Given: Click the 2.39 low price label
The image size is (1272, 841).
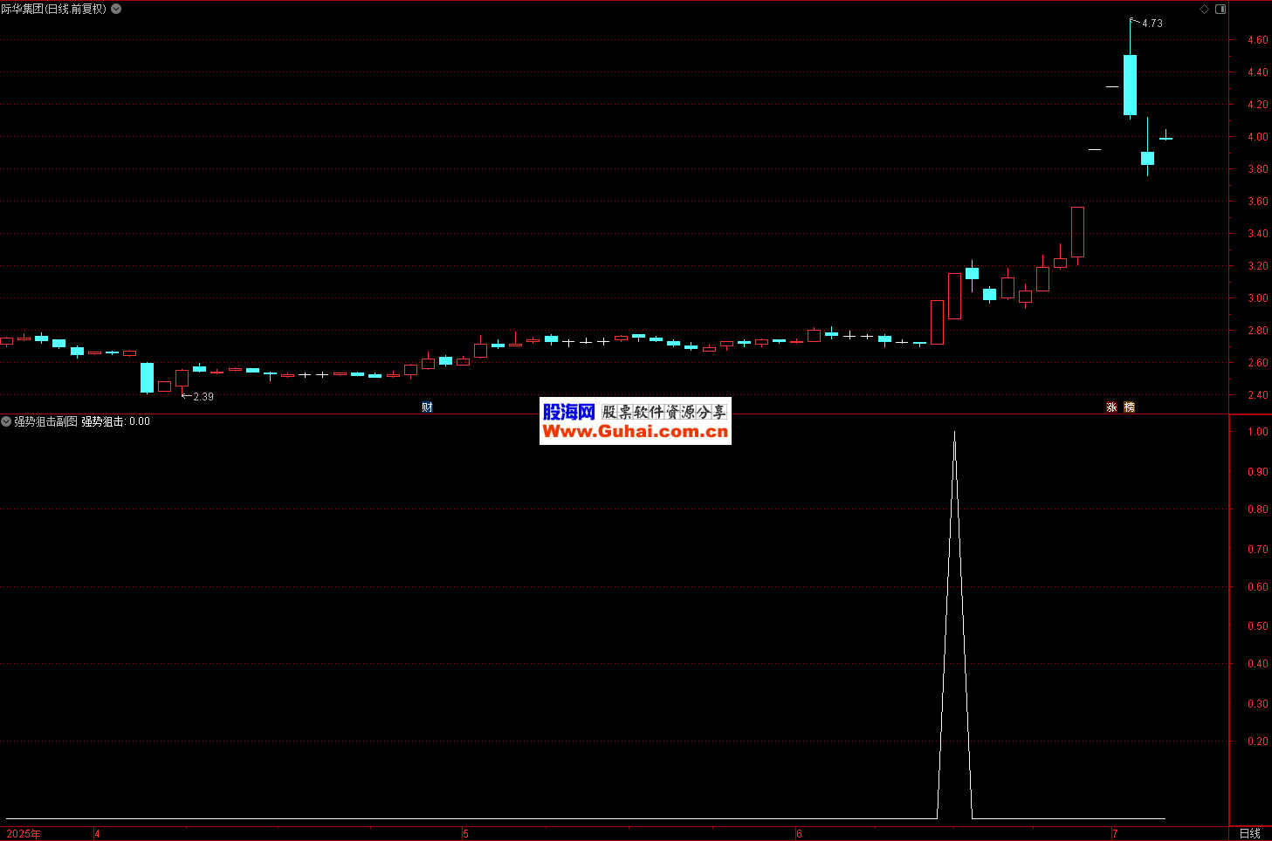Looking at the screenshot, I should tap(203, 397).
